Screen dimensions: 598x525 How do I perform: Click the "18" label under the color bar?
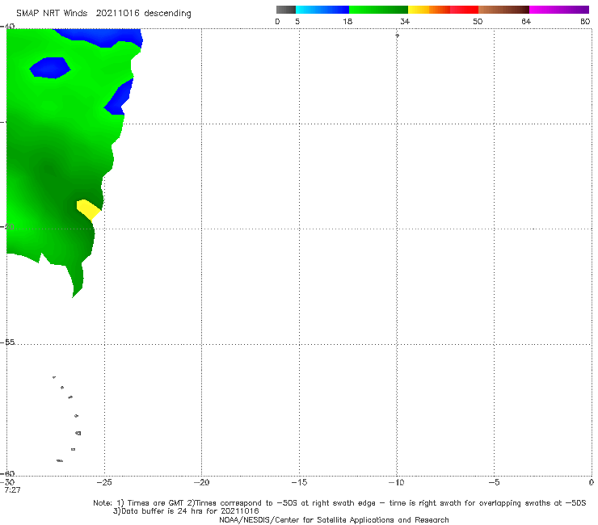point(347,21)
